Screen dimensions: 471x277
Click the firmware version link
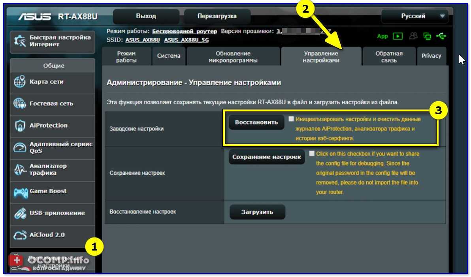pos(303,31)
